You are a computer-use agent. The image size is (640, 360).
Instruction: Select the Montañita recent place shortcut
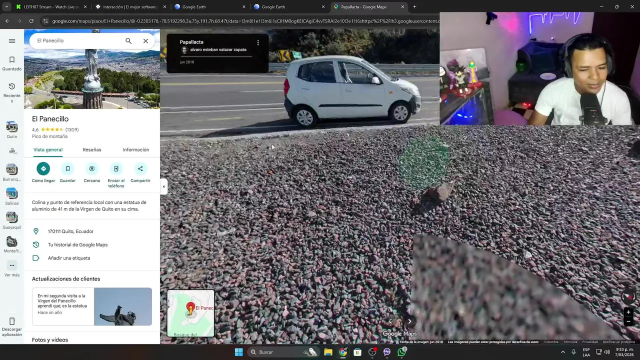pyautogui.click(x=12, y=244)
